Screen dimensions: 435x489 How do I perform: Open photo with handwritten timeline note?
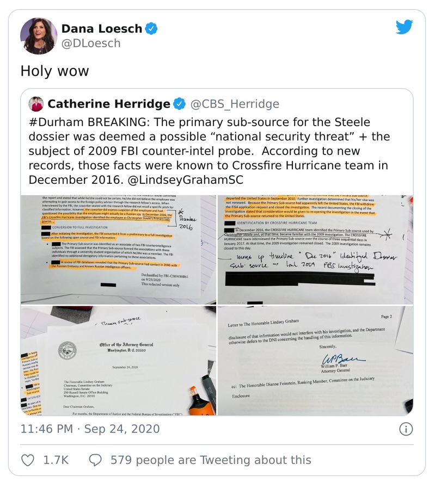click(315, 250)
